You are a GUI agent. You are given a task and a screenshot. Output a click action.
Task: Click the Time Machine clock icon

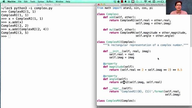tap(137, 1)
